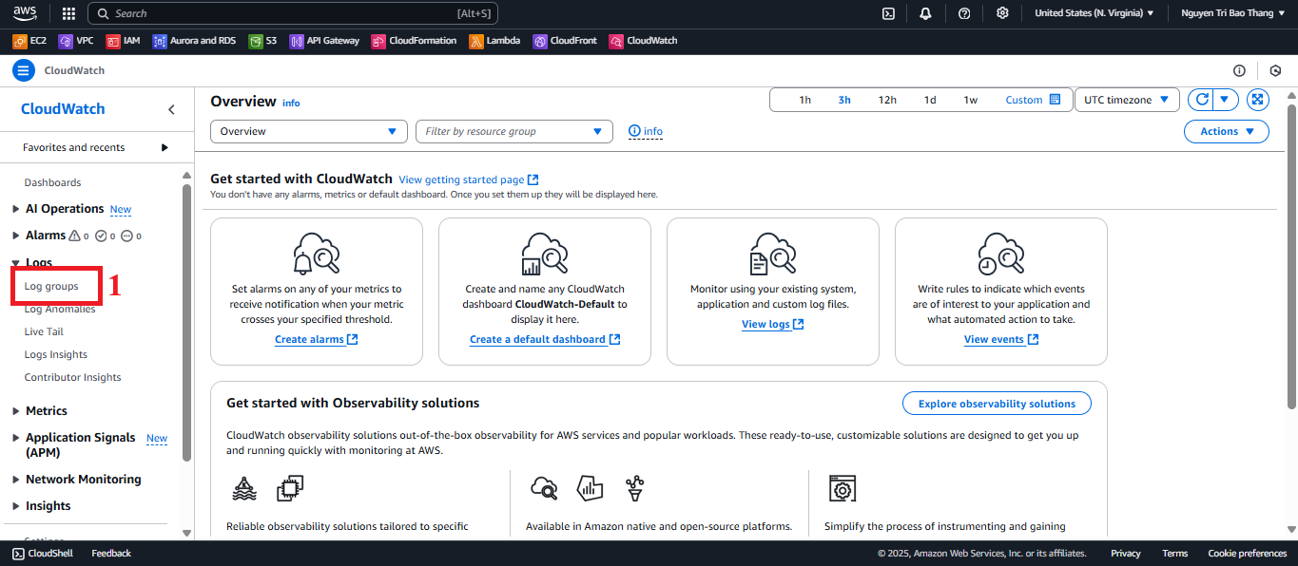The image size is (1298, 566).
Task: Open Dashboards in side navigation
Action: pyautogui.click(x=53, y=182)
